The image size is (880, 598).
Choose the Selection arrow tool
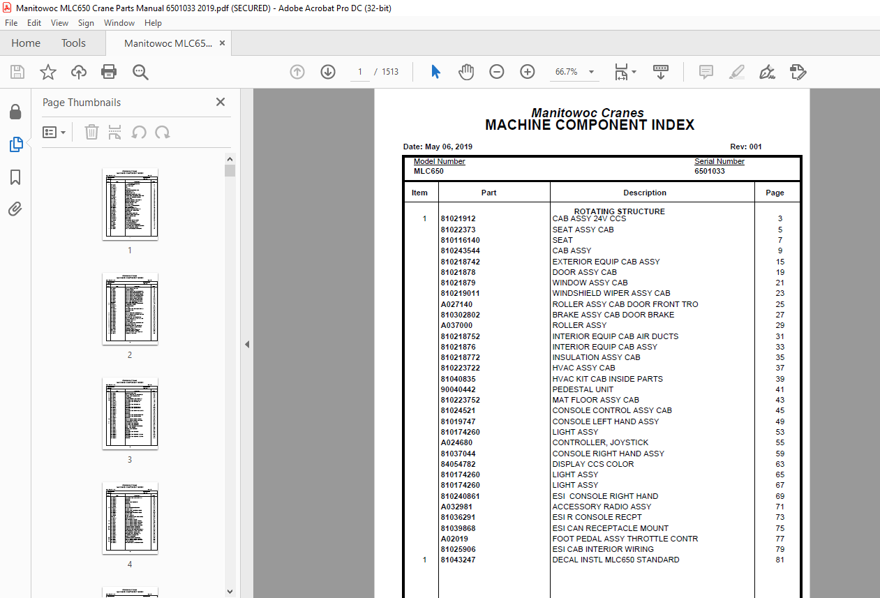(x=436, y=72)
